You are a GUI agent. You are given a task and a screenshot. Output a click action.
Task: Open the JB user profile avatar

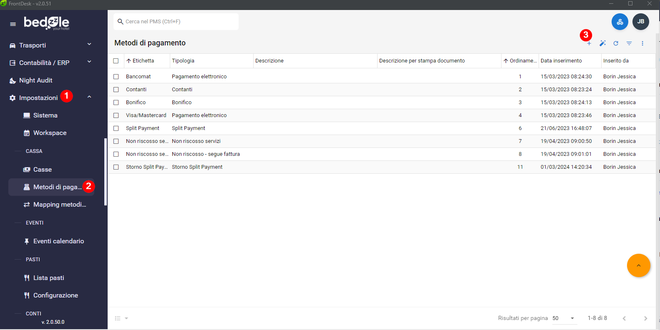pos(641,22)
